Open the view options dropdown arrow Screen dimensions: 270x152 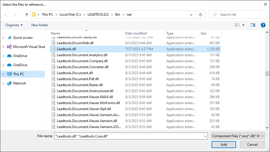point(243,25)
